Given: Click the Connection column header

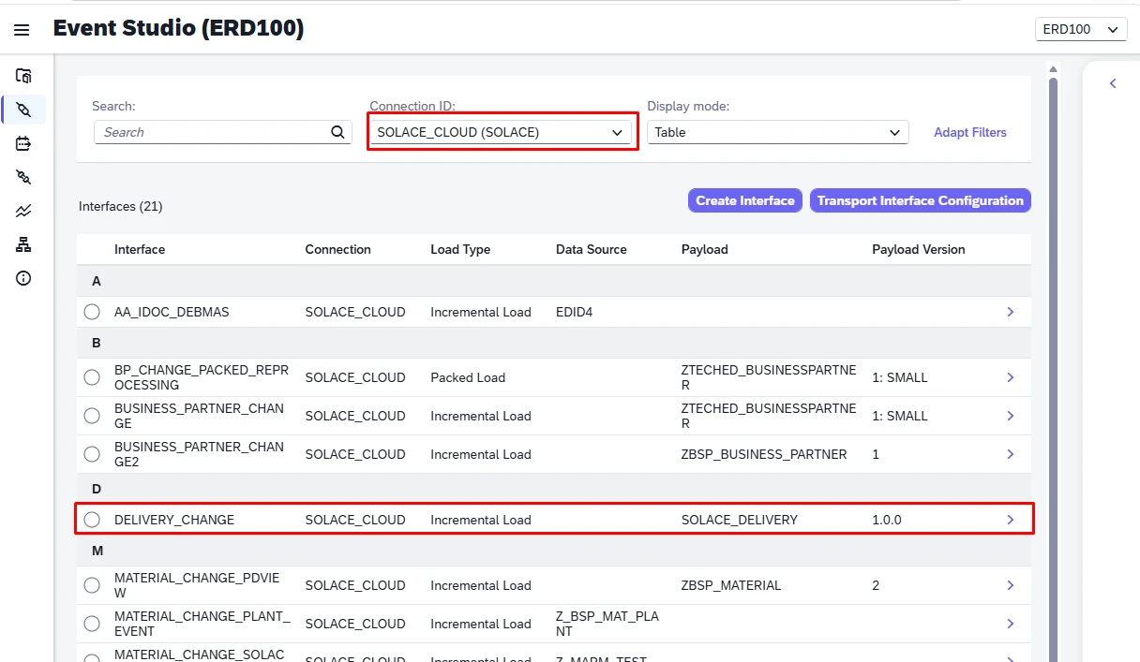Looking at the screenshot, I should (338, 249).
